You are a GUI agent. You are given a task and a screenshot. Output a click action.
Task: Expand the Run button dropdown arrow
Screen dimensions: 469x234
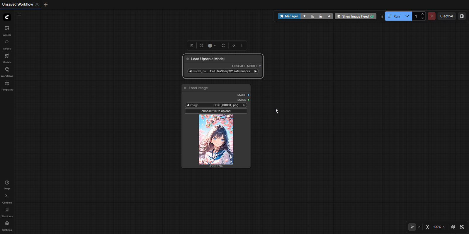(x=407, y=16)
